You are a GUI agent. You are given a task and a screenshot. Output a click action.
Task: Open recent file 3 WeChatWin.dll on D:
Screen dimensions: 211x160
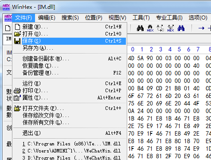coord(70,157)
